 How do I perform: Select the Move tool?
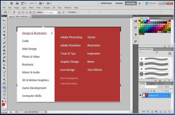[x=4, y=20]
